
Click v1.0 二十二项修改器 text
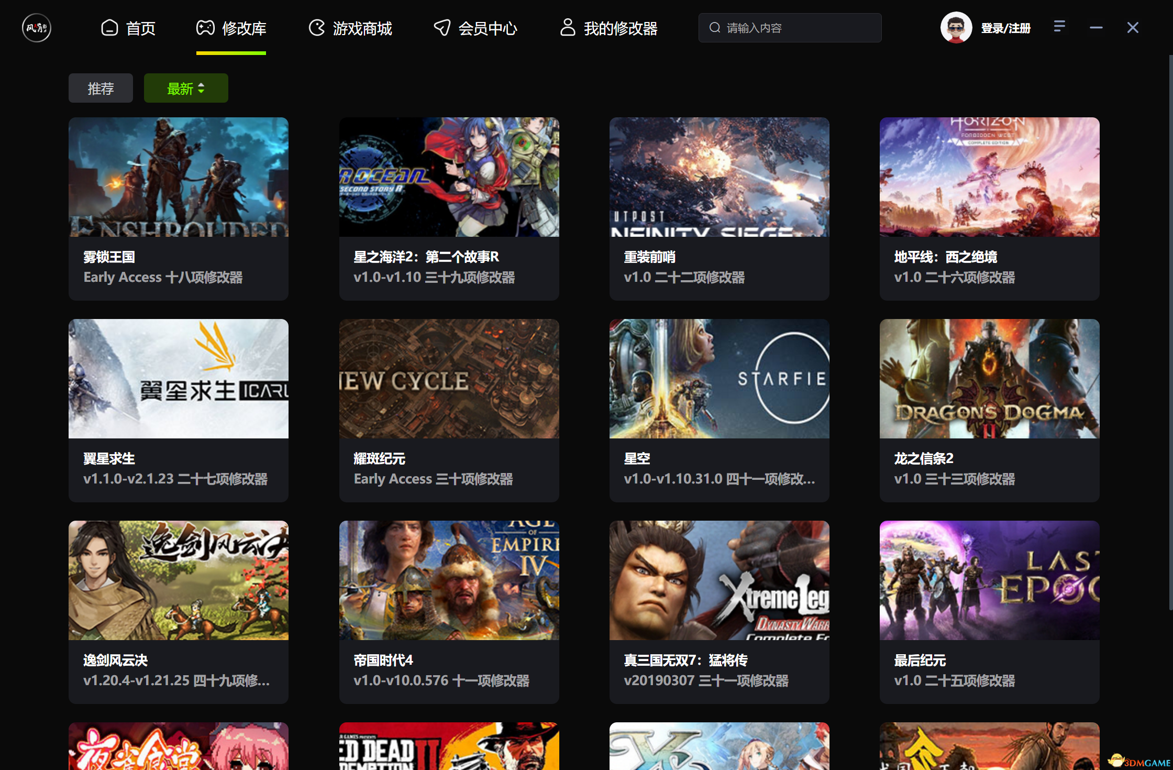click(x=684, y=277)
